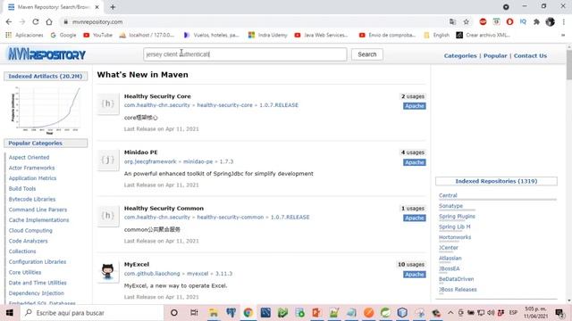This screenshot has width=572, height=321.
Task: Click the page vertical scrollbar thumb
Action: pyautogui.click(x=568, y=65)
